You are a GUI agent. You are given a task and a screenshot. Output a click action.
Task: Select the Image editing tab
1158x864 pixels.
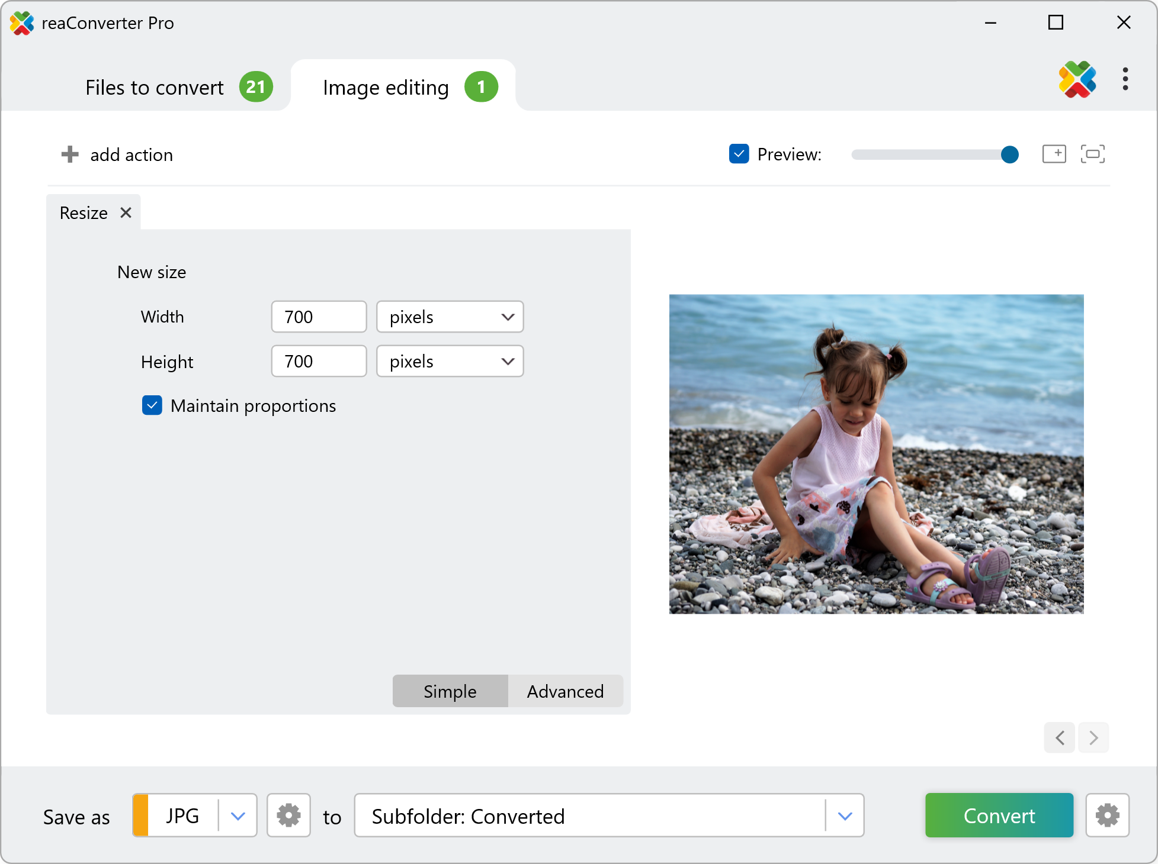[386, 87]
